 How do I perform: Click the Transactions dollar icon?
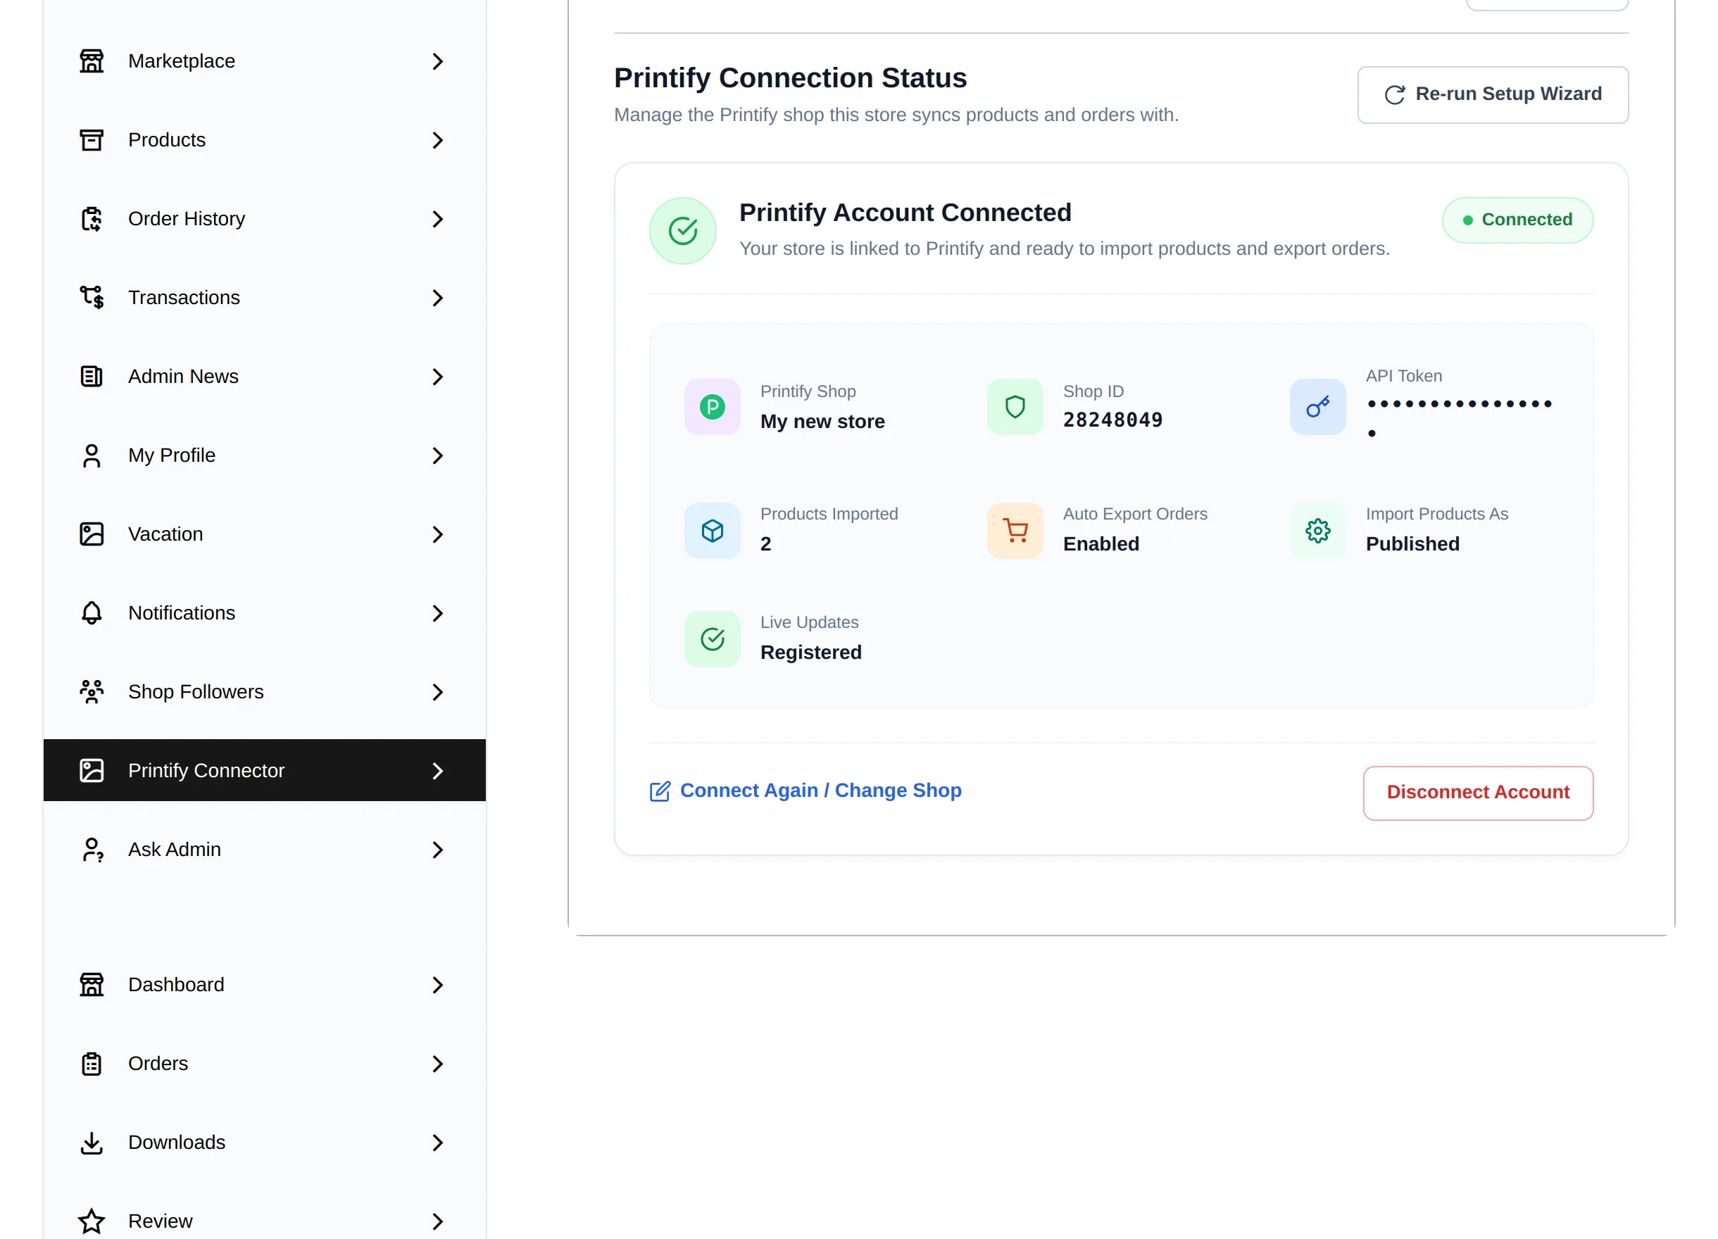pos(92,298)
